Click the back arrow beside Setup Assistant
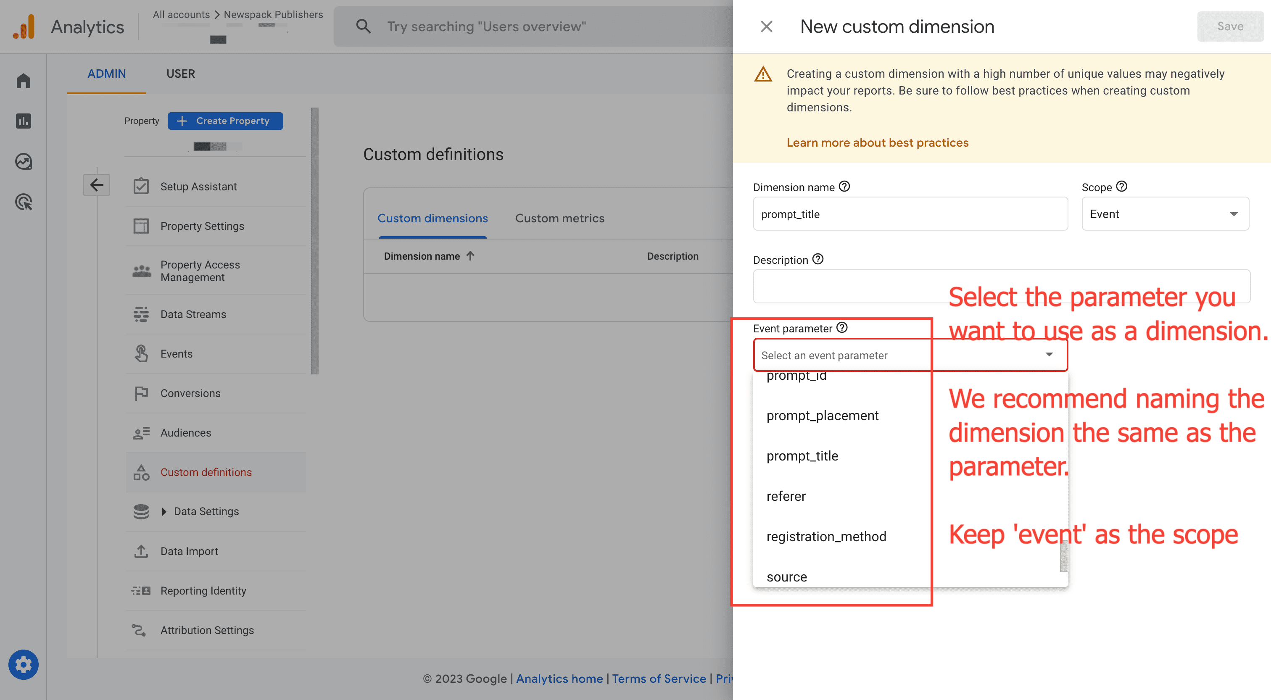 tap(97, 185)
